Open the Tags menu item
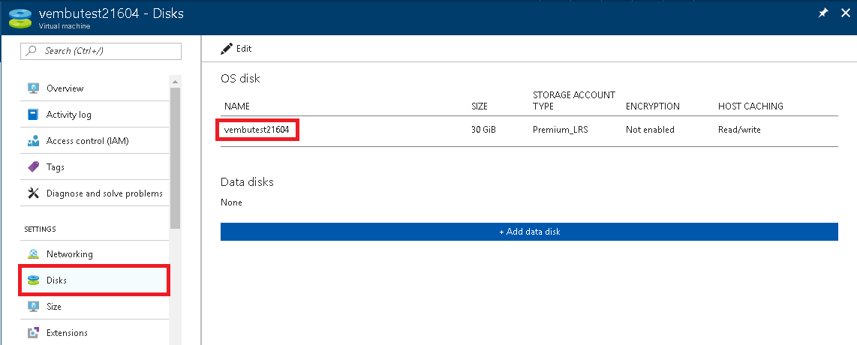Image resolution: width=857 pixels, height=345 pixels. click(x=95, y=167)
